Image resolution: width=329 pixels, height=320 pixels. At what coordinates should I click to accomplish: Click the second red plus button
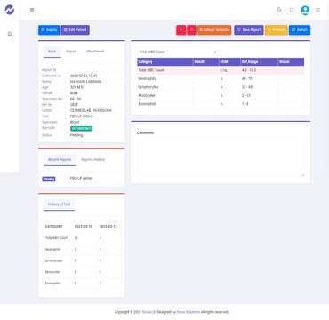(x=191, y=30)
